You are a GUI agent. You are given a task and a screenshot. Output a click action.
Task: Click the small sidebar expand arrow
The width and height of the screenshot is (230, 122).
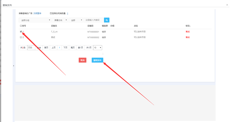(x=14, y=66)
